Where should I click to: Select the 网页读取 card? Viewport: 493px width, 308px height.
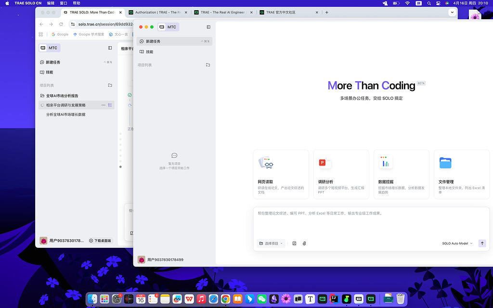tap(281, 174)
